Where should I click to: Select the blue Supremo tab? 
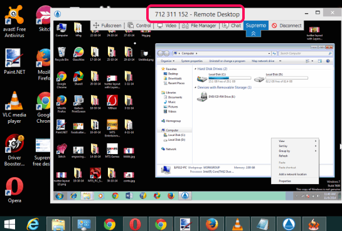point(256,26)
